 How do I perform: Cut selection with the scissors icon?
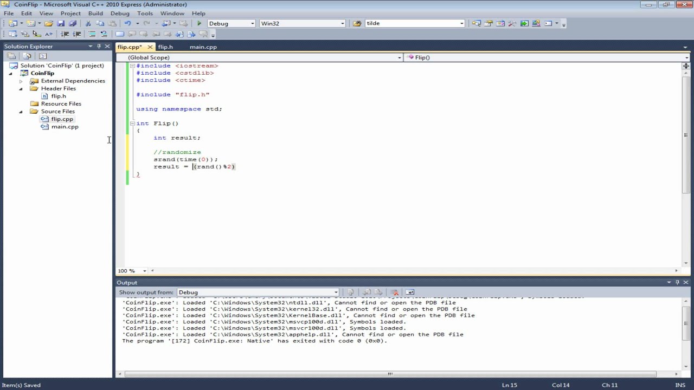[x=88, y=23]
